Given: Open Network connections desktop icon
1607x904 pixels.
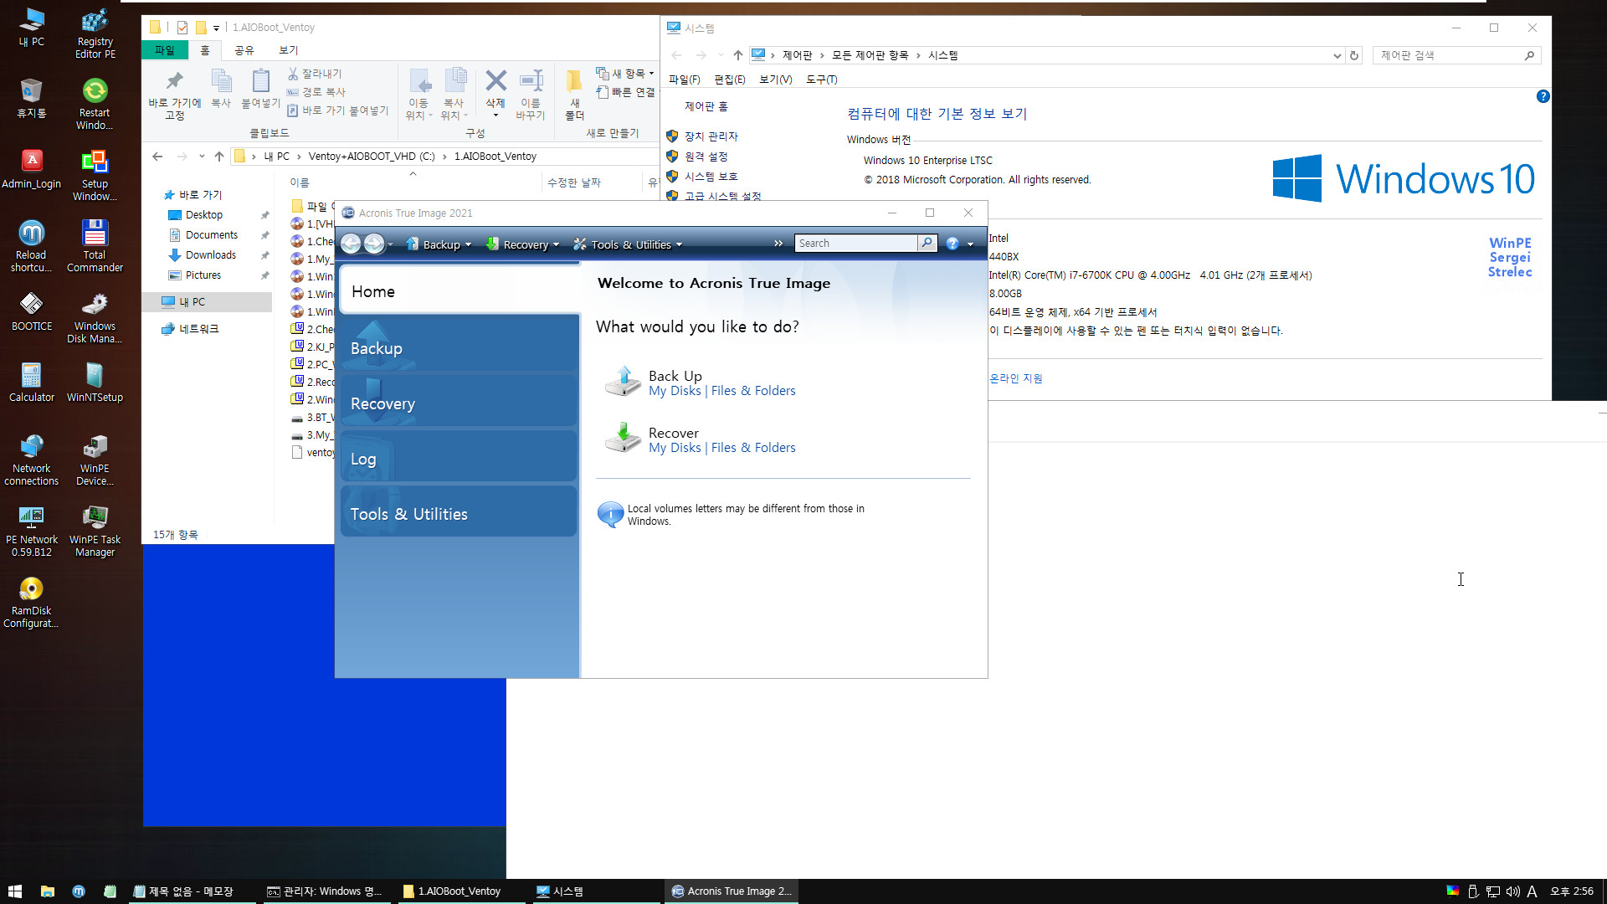Looking at the screenshot, I should coord(31,460).
